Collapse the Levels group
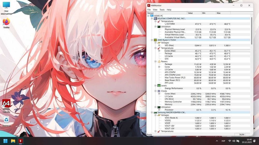 coord(155,86)
